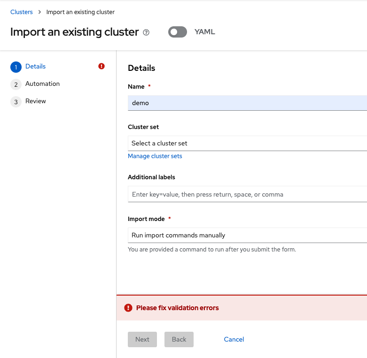Cancel the cluster import

pyautogui.click(x=234, y=339)
